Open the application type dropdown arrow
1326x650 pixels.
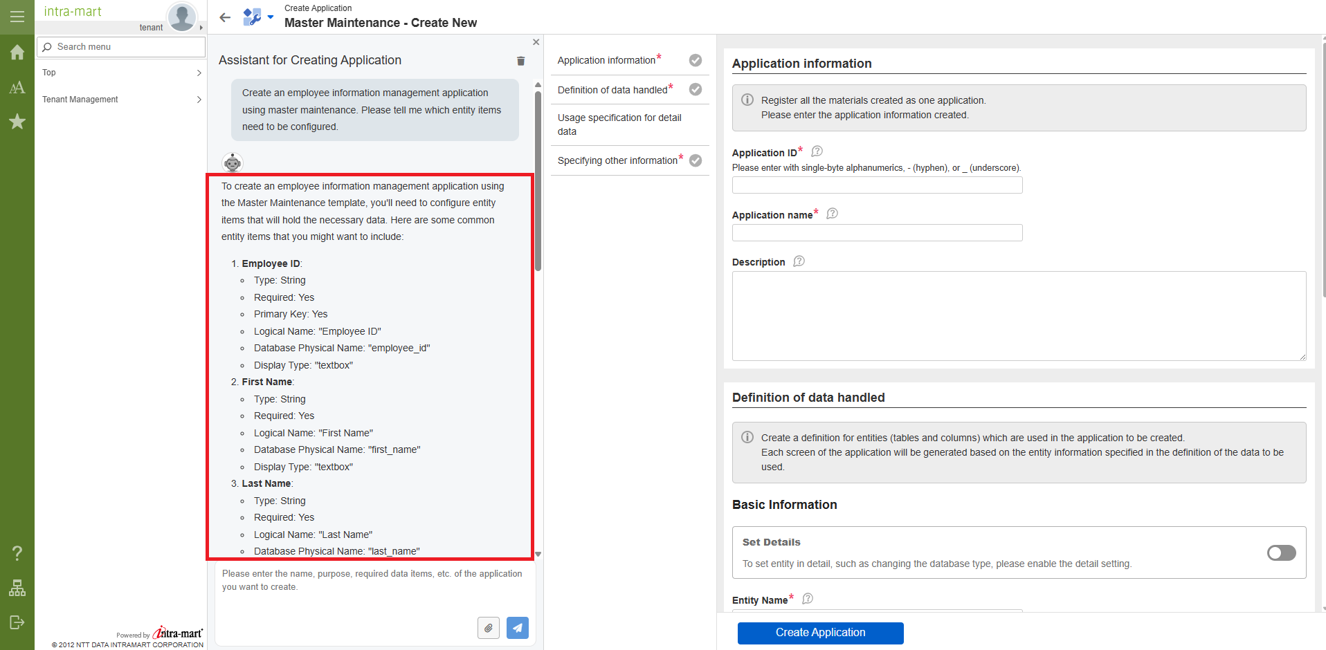271,17
